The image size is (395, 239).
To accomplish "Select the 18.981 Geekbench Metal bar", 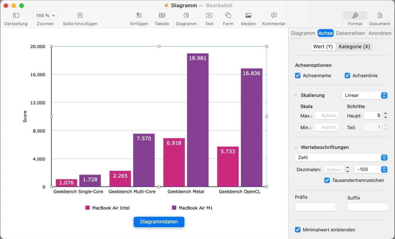I will (x=198, y=120).
